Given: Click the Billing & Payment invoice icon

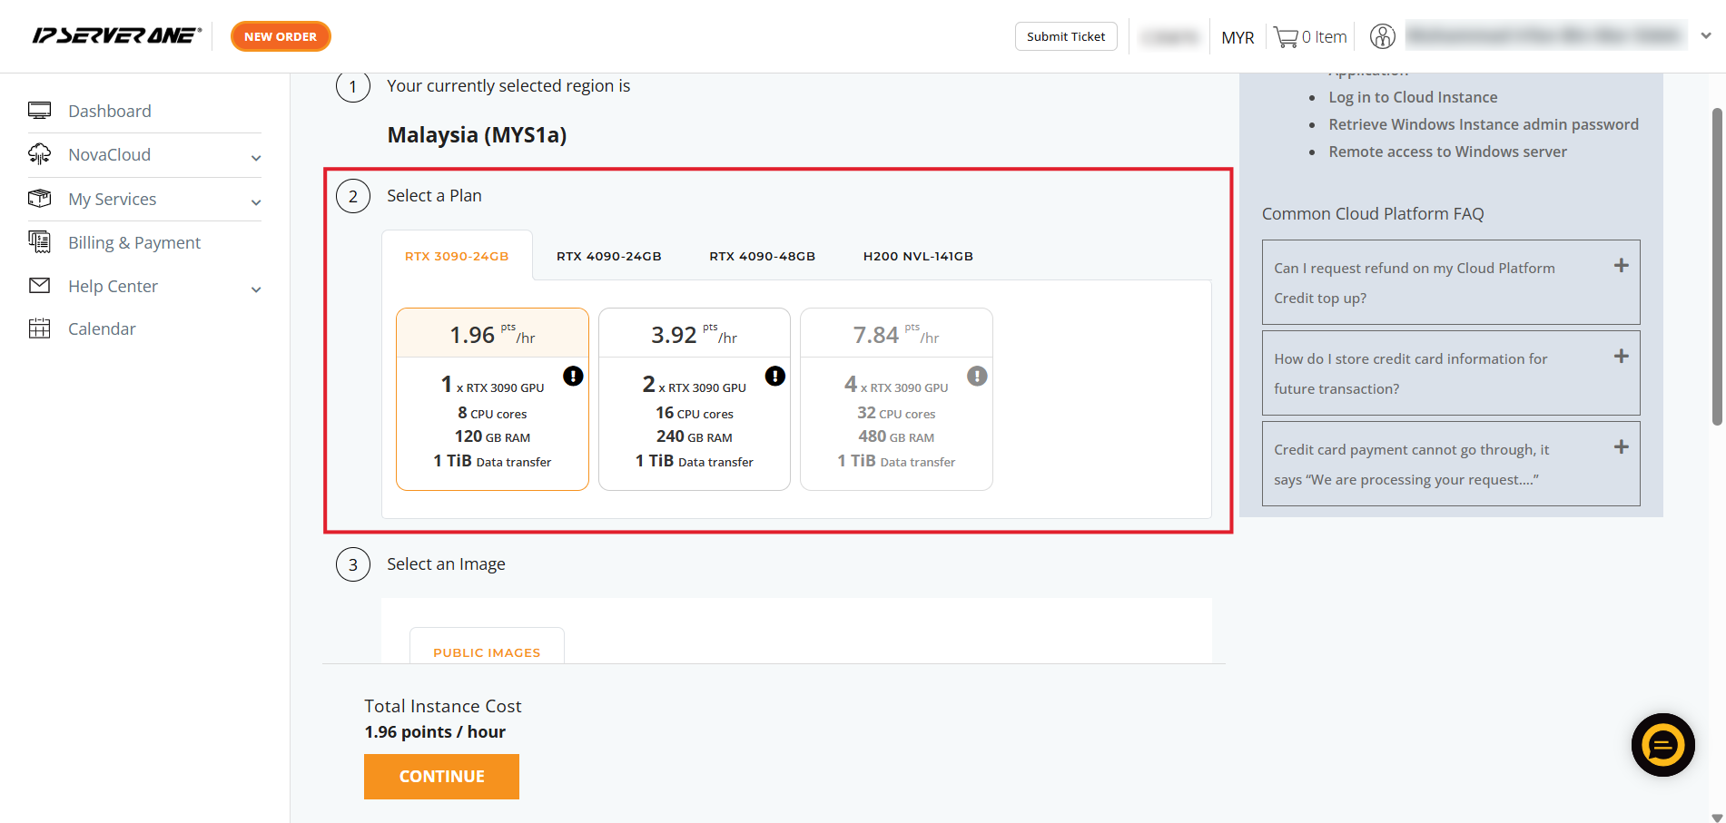Looking at the screenshot, I should pos(39,241).
